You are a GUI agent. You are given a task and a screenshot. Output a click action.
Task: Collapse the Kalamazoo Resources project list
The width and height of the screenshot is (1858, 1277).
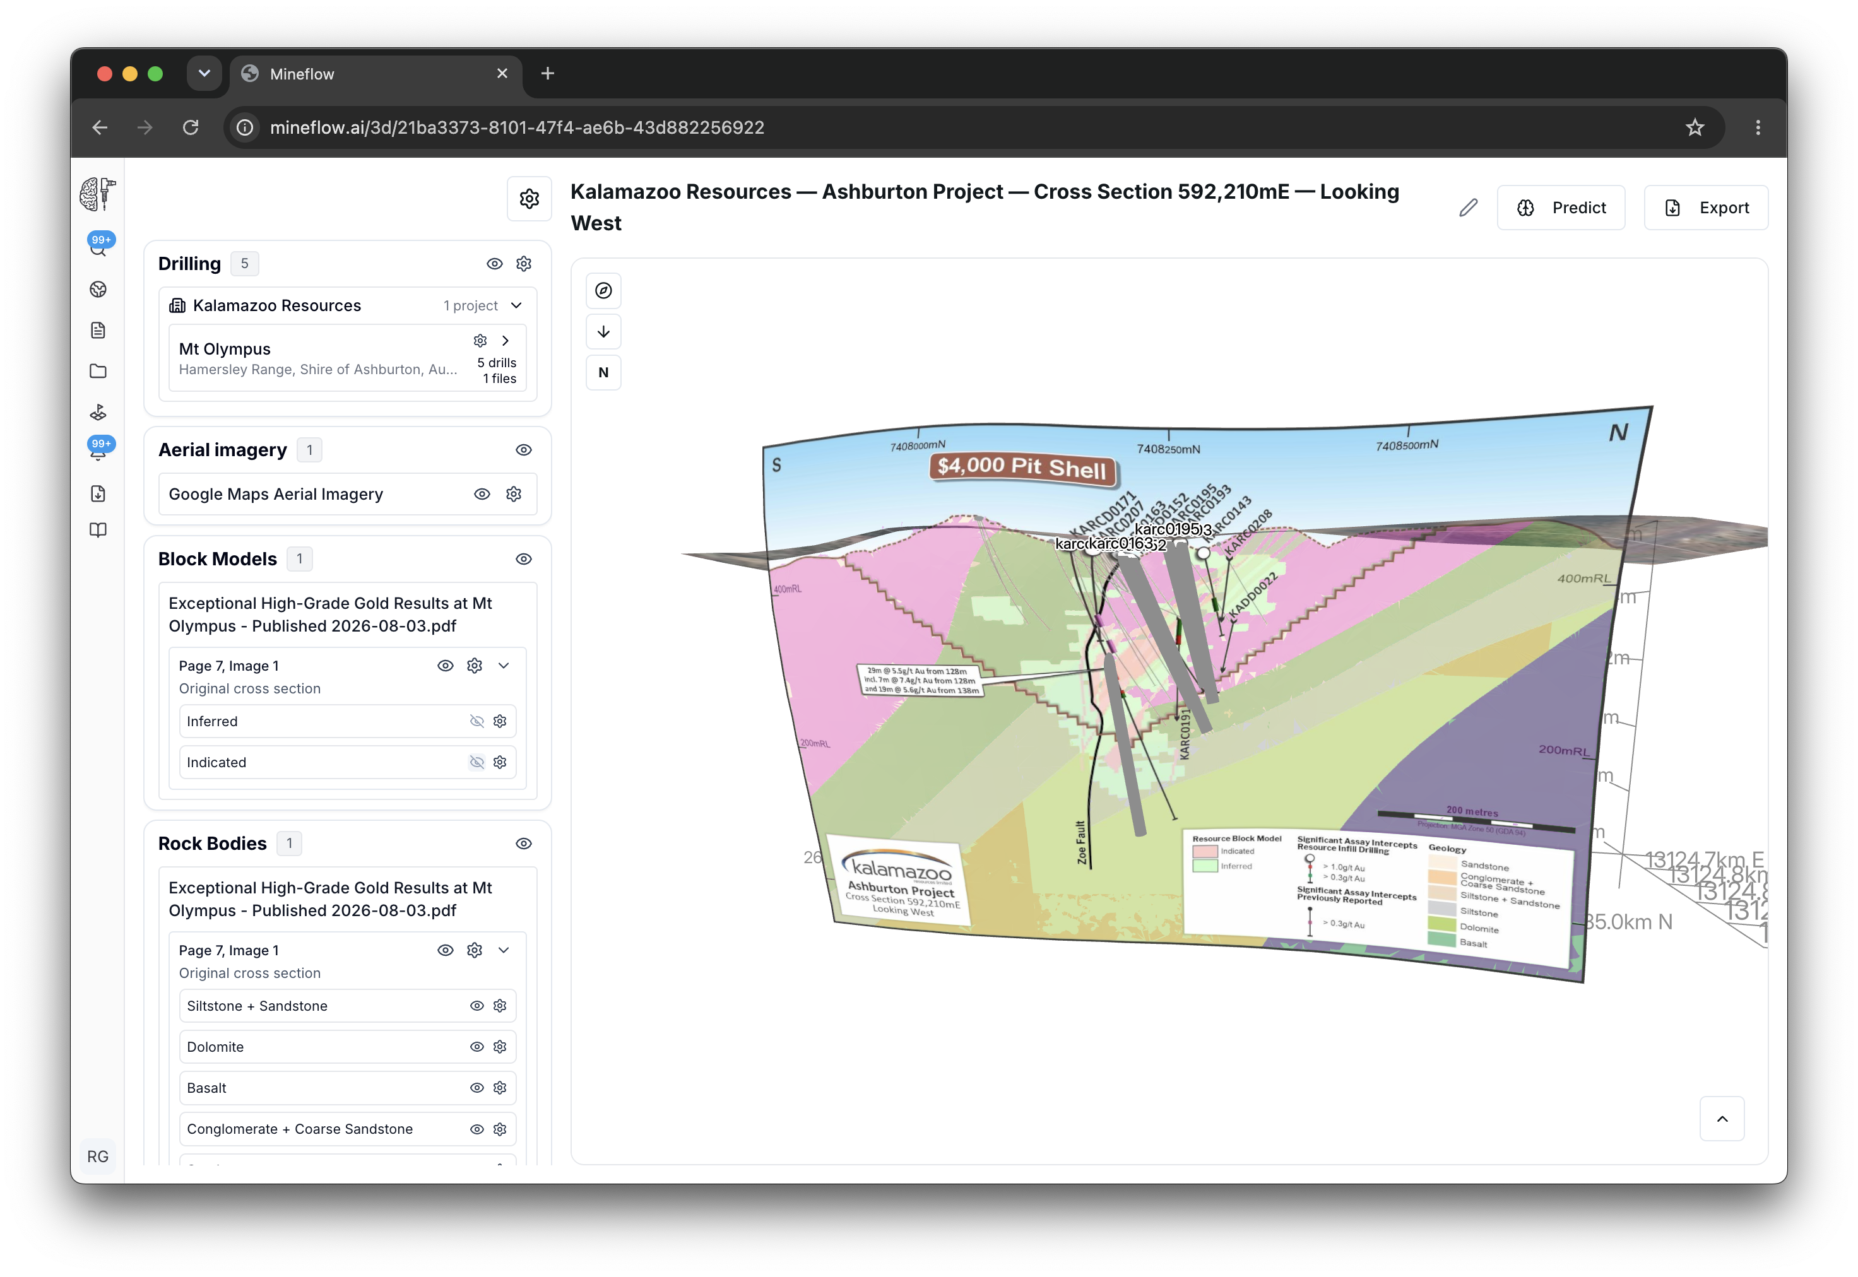(517, 305)
